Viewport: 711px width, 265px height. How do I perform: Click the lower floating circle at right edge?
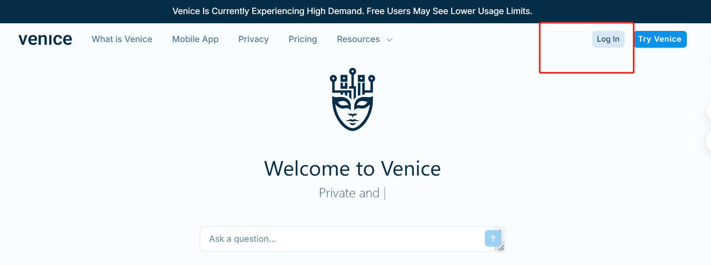[709, 142]
